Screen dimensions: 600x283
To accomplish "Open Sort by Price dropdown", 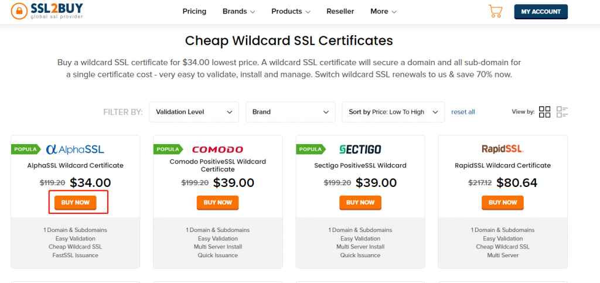I will tap(393, 112).
